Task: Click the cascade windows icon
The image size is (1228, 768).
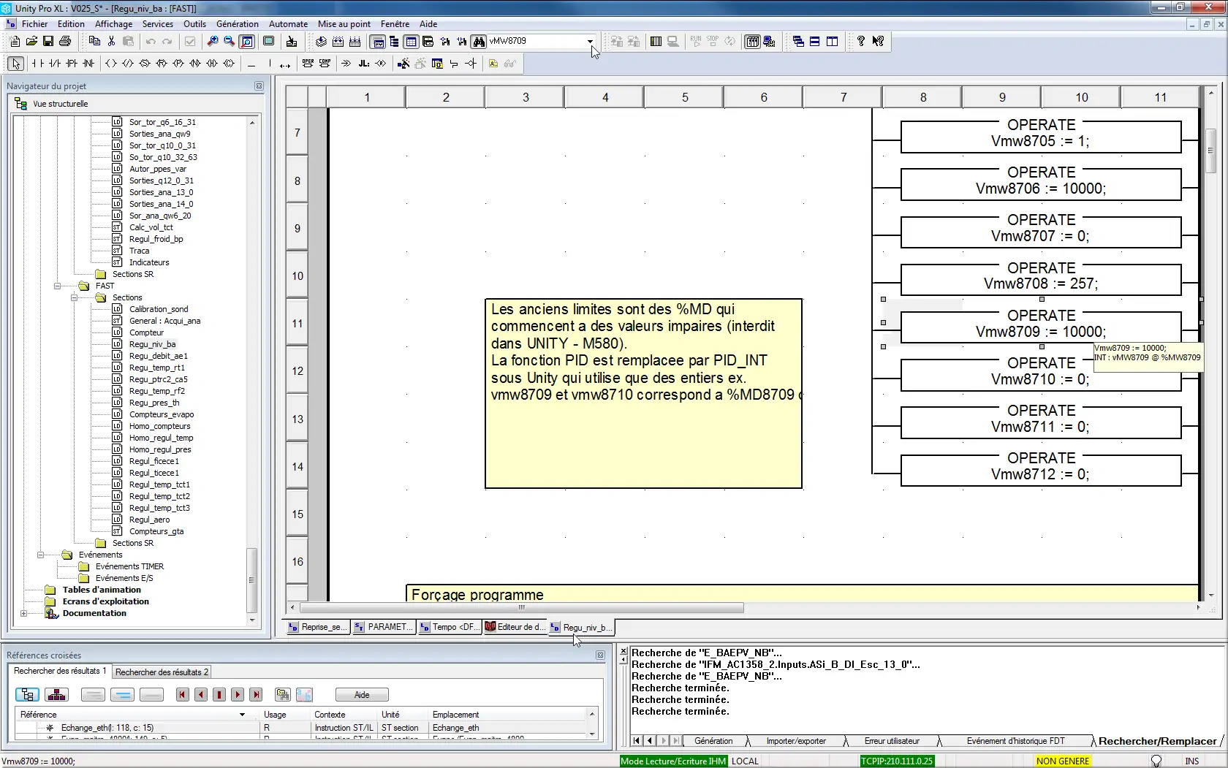Action: coord(797,42)
